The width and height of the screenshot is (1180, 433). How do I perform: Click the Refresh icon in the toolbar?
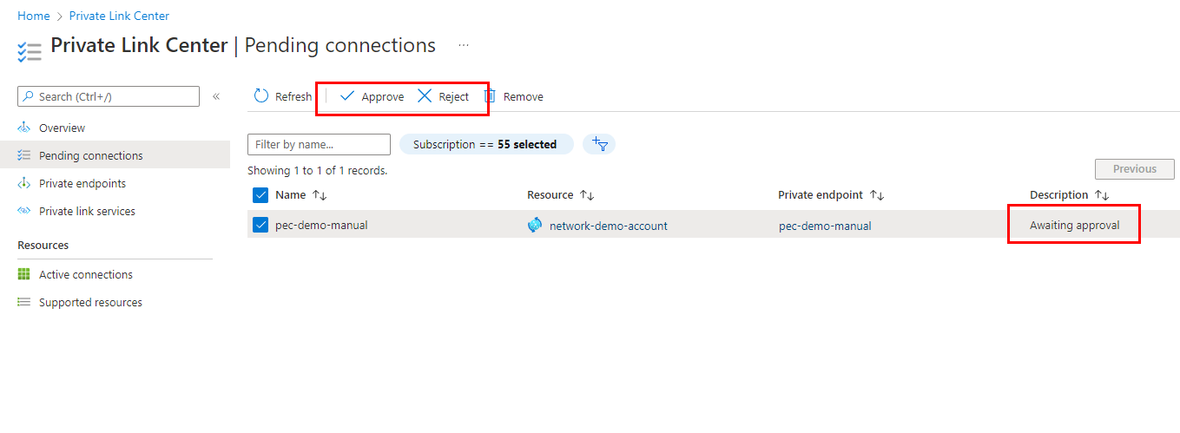click(x=261, y=96)
